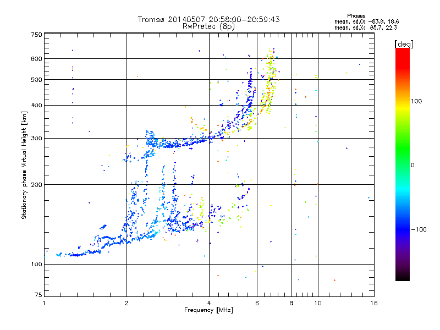This screenshot has height=330, width=440.
Task: Click the plot title 'Tromsø 20140507 20:58:00-20:59:43'
Action: click(x=208, y=19)
